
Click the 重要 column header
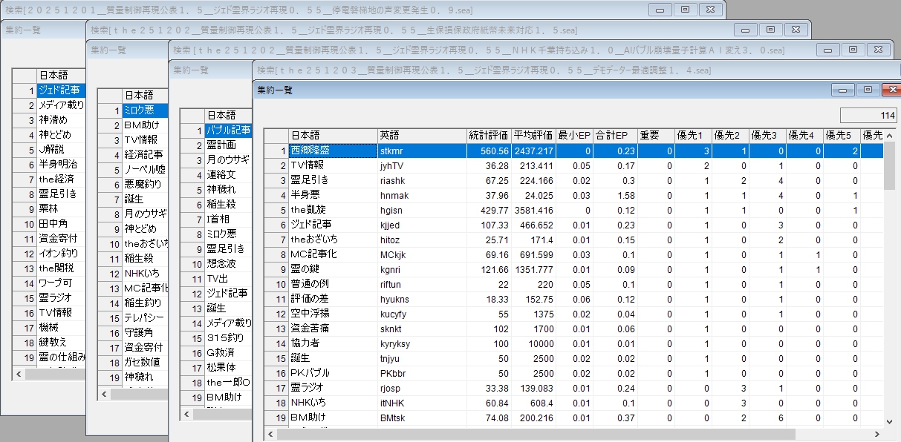click(655, 136)
